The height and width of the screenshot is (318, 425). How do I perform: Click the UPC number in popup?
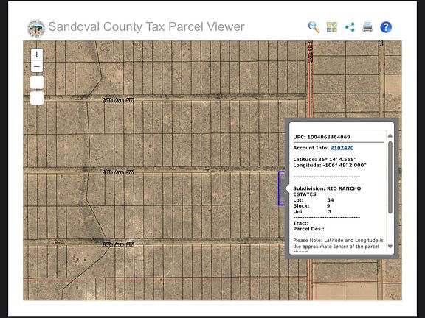pos(328,137)
